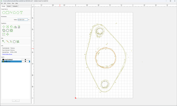Activate the Rotate transform tool
This screenshot has width=177, height=106.
pos(11,27)
